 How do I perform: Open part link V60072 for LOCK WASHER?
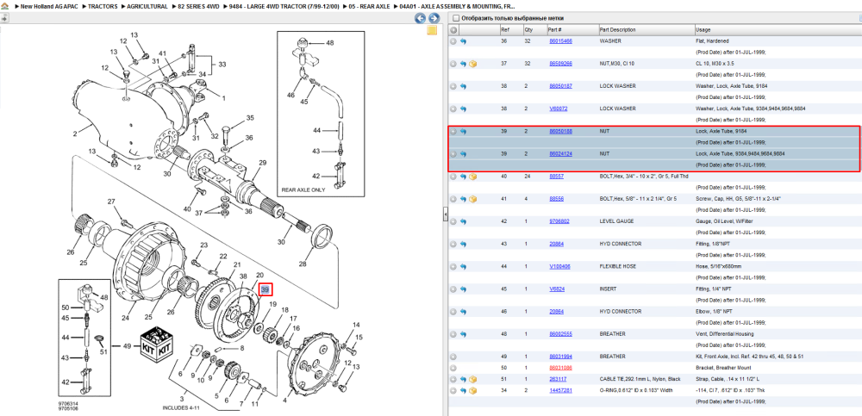[x=559, y=109]
